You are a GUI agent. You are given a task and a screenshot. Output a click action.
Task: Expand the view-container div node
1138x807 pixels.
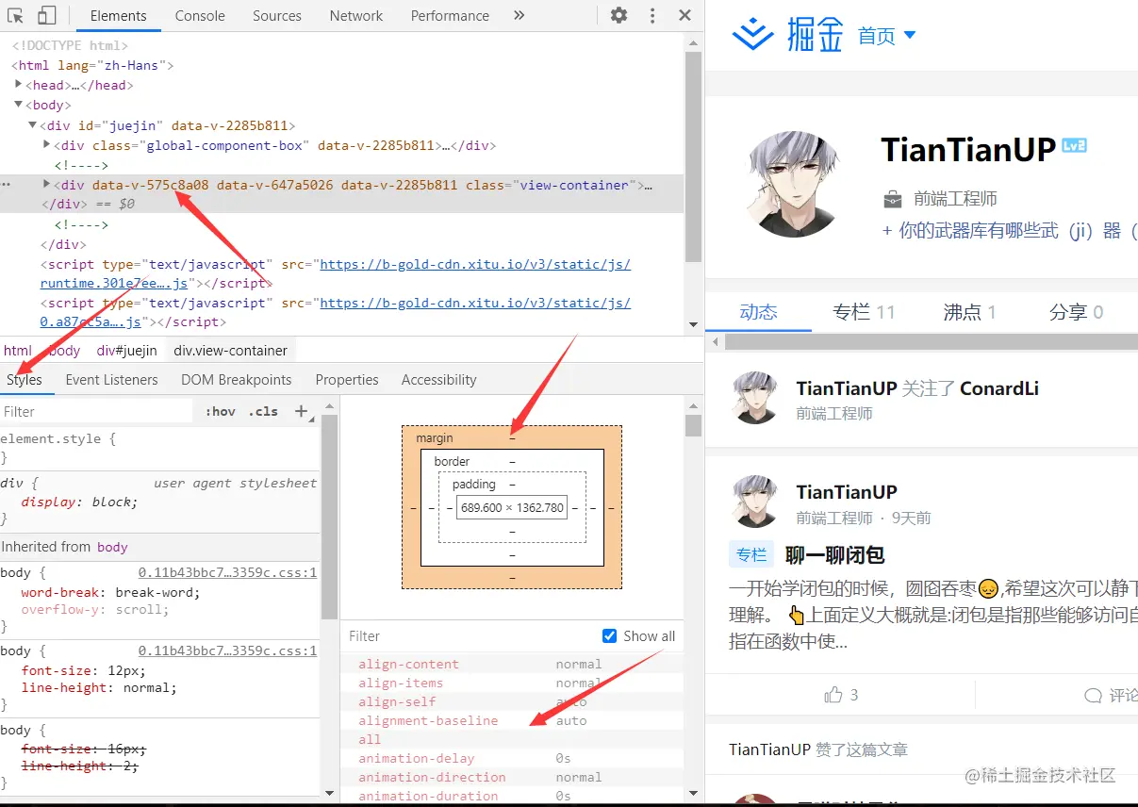click(47, 185)
